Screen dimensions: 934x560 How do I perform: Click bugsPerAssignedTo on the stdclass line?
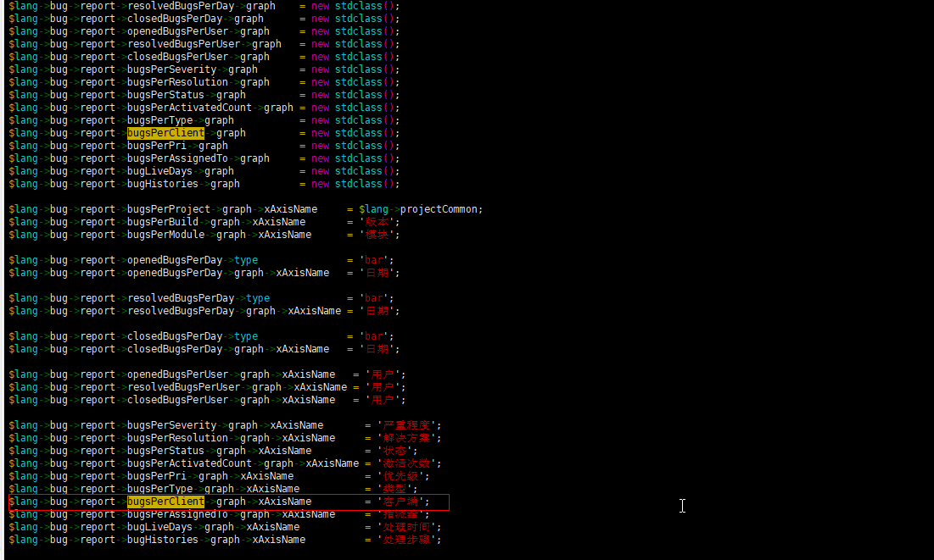[x=177, y=158]
